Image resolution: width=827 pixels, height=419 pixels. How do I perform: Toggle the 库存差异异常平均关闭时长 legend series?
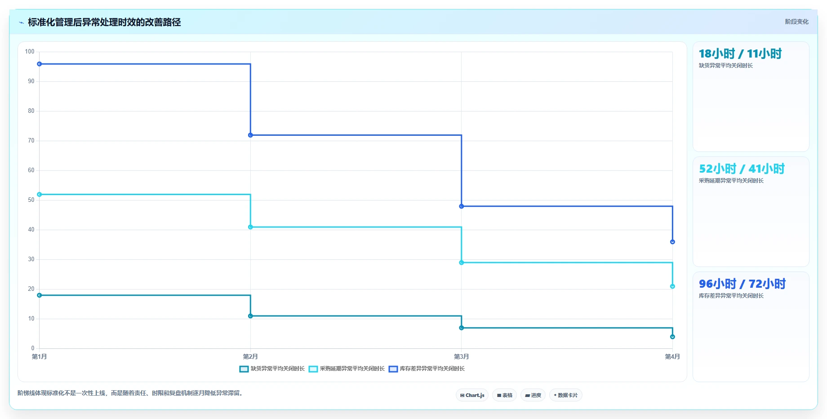pos(427,369)
